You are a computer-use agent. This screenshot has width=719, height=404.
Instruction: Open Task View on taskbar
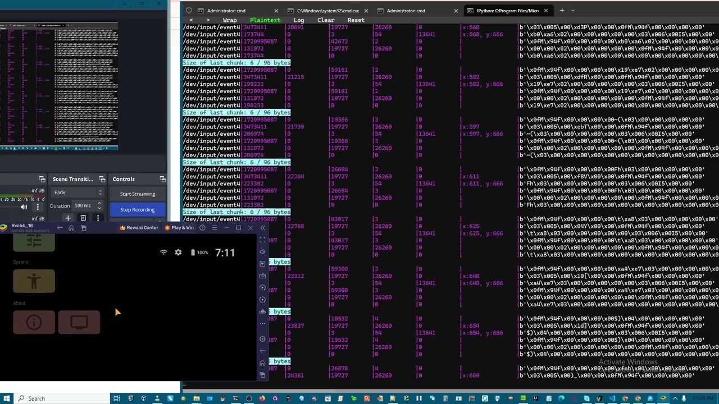coord(116,398)
